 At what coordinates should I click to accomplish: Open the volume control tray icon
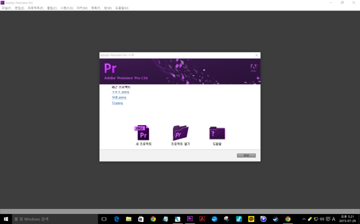pos(322,219)
